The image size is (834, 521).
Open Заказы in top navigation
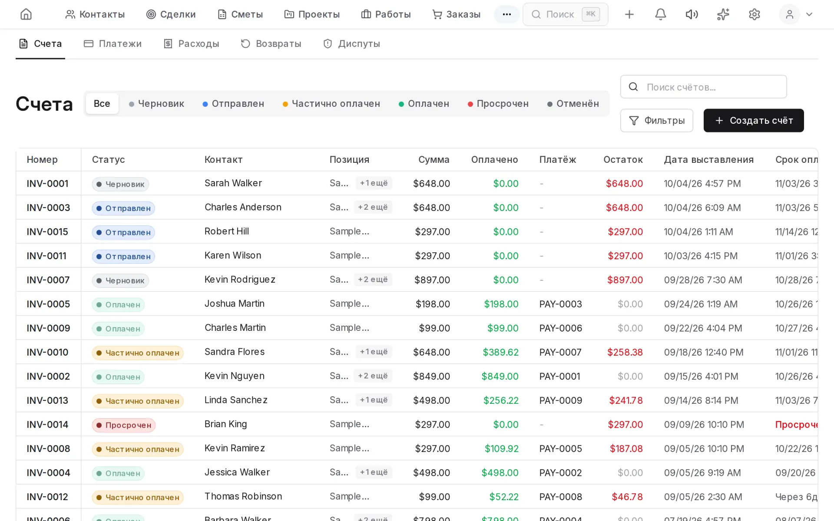(456, 14)
